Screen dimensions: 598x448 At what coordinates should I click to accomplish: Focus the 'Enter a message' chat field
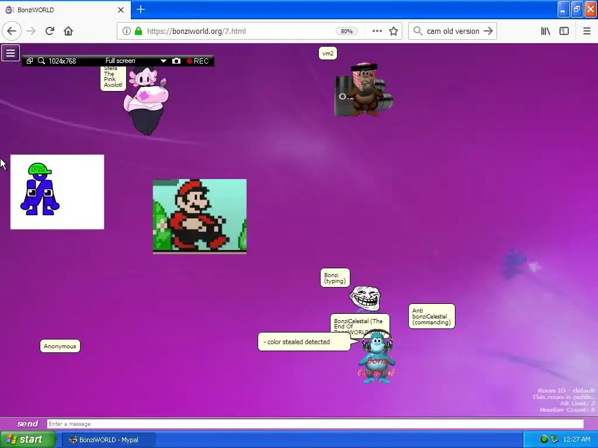(x=315, y=423)
